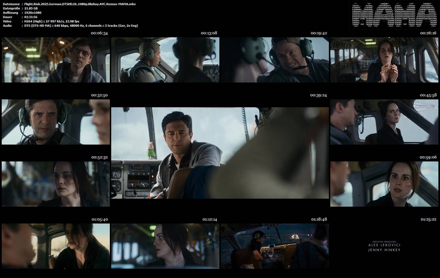Screen dimensions: 440x278
Task: Click the duration value 01:31:56
Action: pos(31,17)
